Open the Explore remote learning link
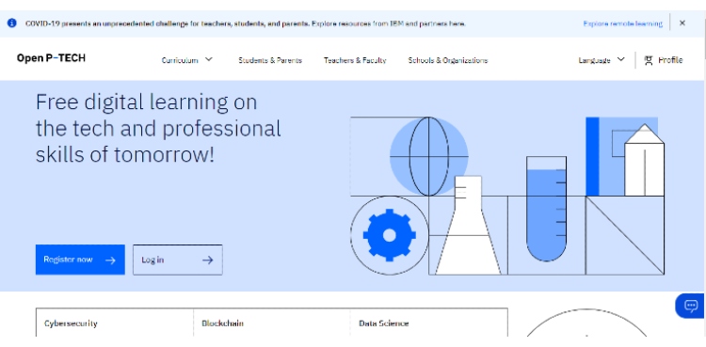706x347 pixels. [x=623, y=24]
